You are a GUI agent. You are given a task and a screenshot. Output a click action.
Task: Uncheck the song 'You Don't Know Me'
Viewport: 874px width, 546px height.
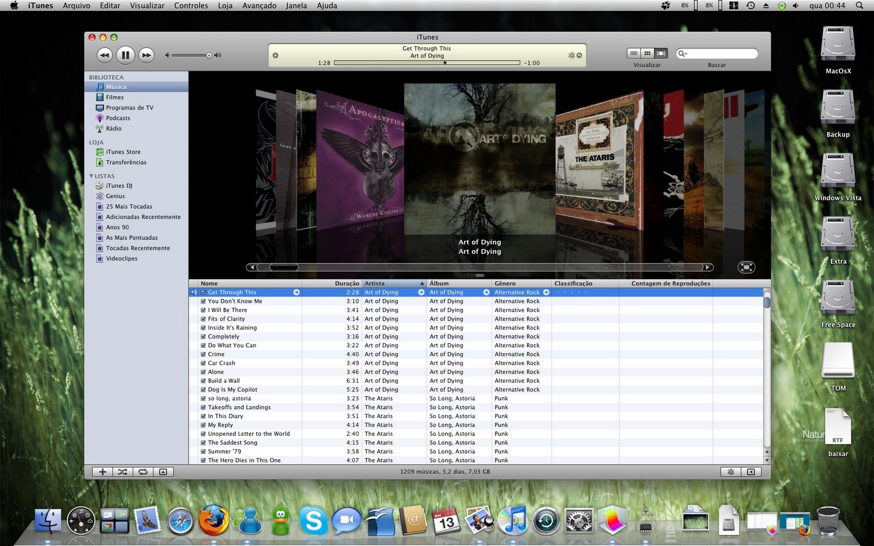pyautogui.click(x=203, y=301)
